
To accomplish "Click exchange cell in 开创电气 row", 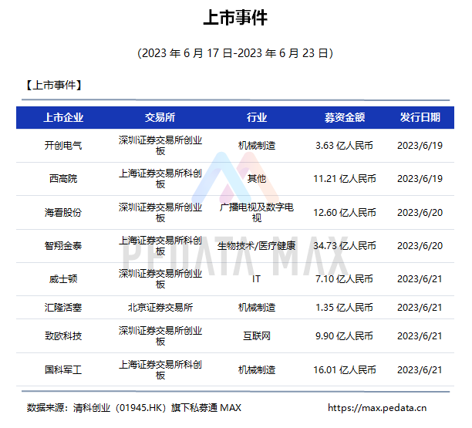I will [160, 146].
